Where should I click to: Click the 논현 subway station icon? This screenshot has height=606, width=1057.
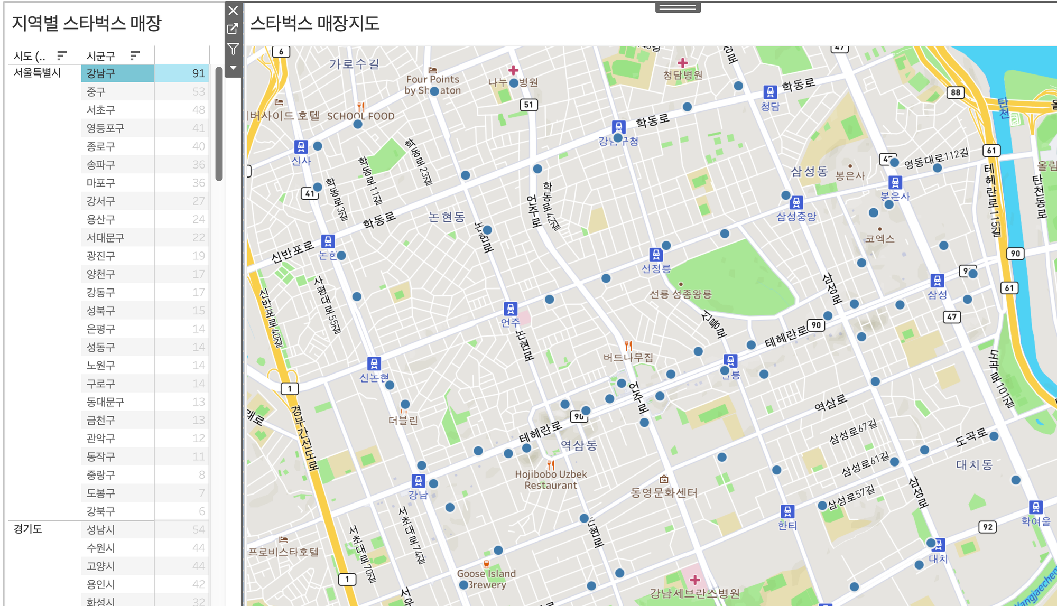coord(328,241)
